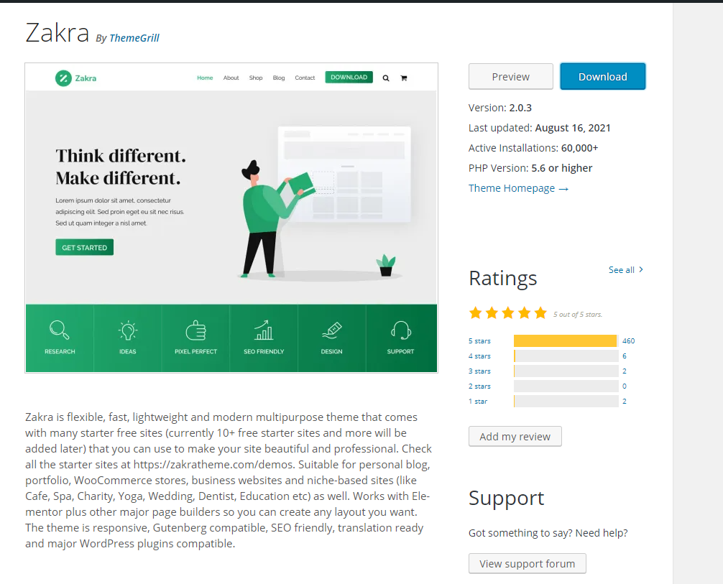The height and width of the screenshot is (584, 723).
Task: Filter reviews by 5 stars
Action: (479, 341)
